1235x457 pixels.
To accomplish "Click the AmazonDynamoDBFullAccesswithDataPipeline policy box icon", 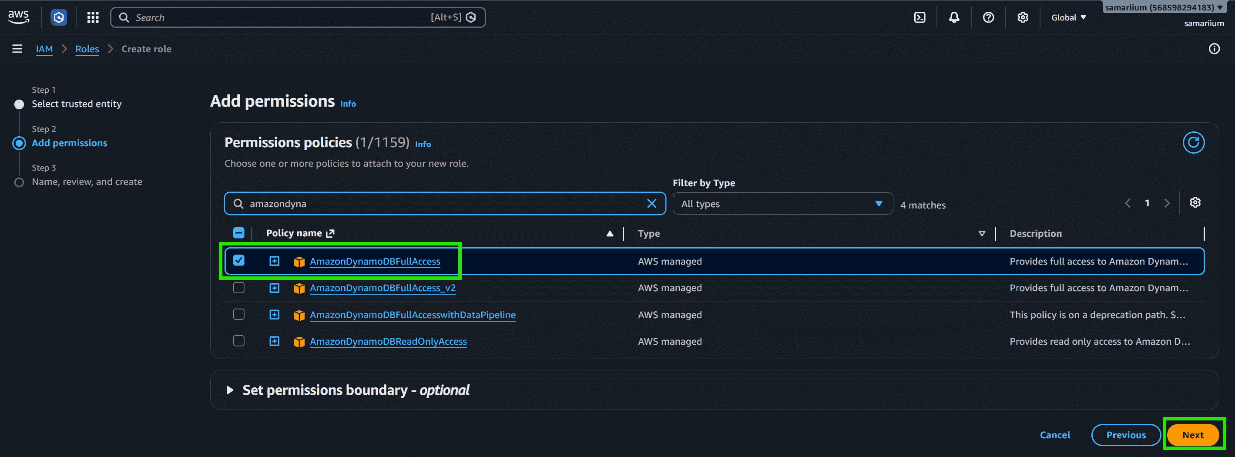I will (299, 315).
